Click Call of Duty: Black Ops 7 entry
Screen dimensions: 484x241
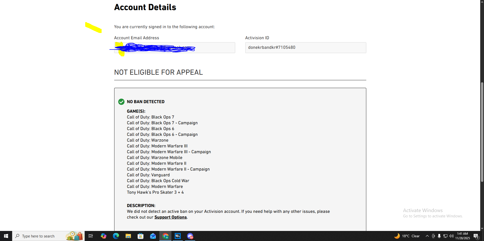point(150,117)
